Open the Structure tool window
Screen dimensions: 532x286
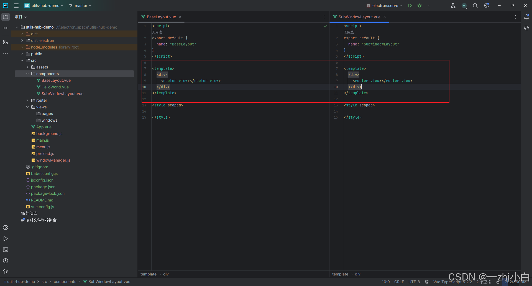[6, 42]
